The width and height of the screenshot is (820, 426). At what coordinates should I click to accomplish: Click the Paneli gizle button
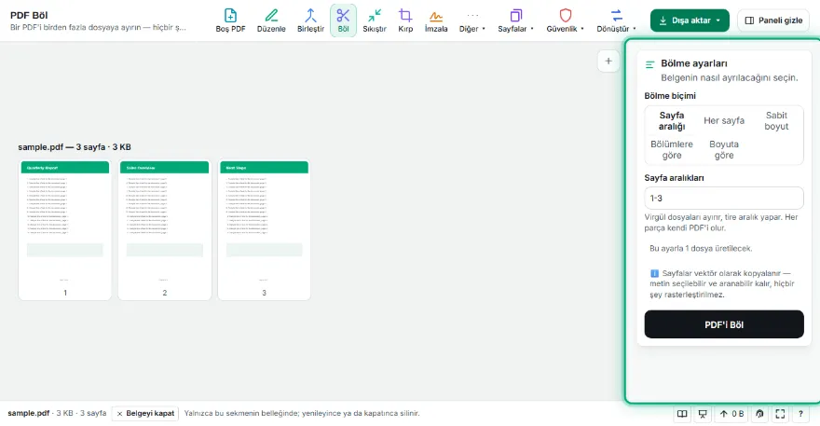click(772, 21)
